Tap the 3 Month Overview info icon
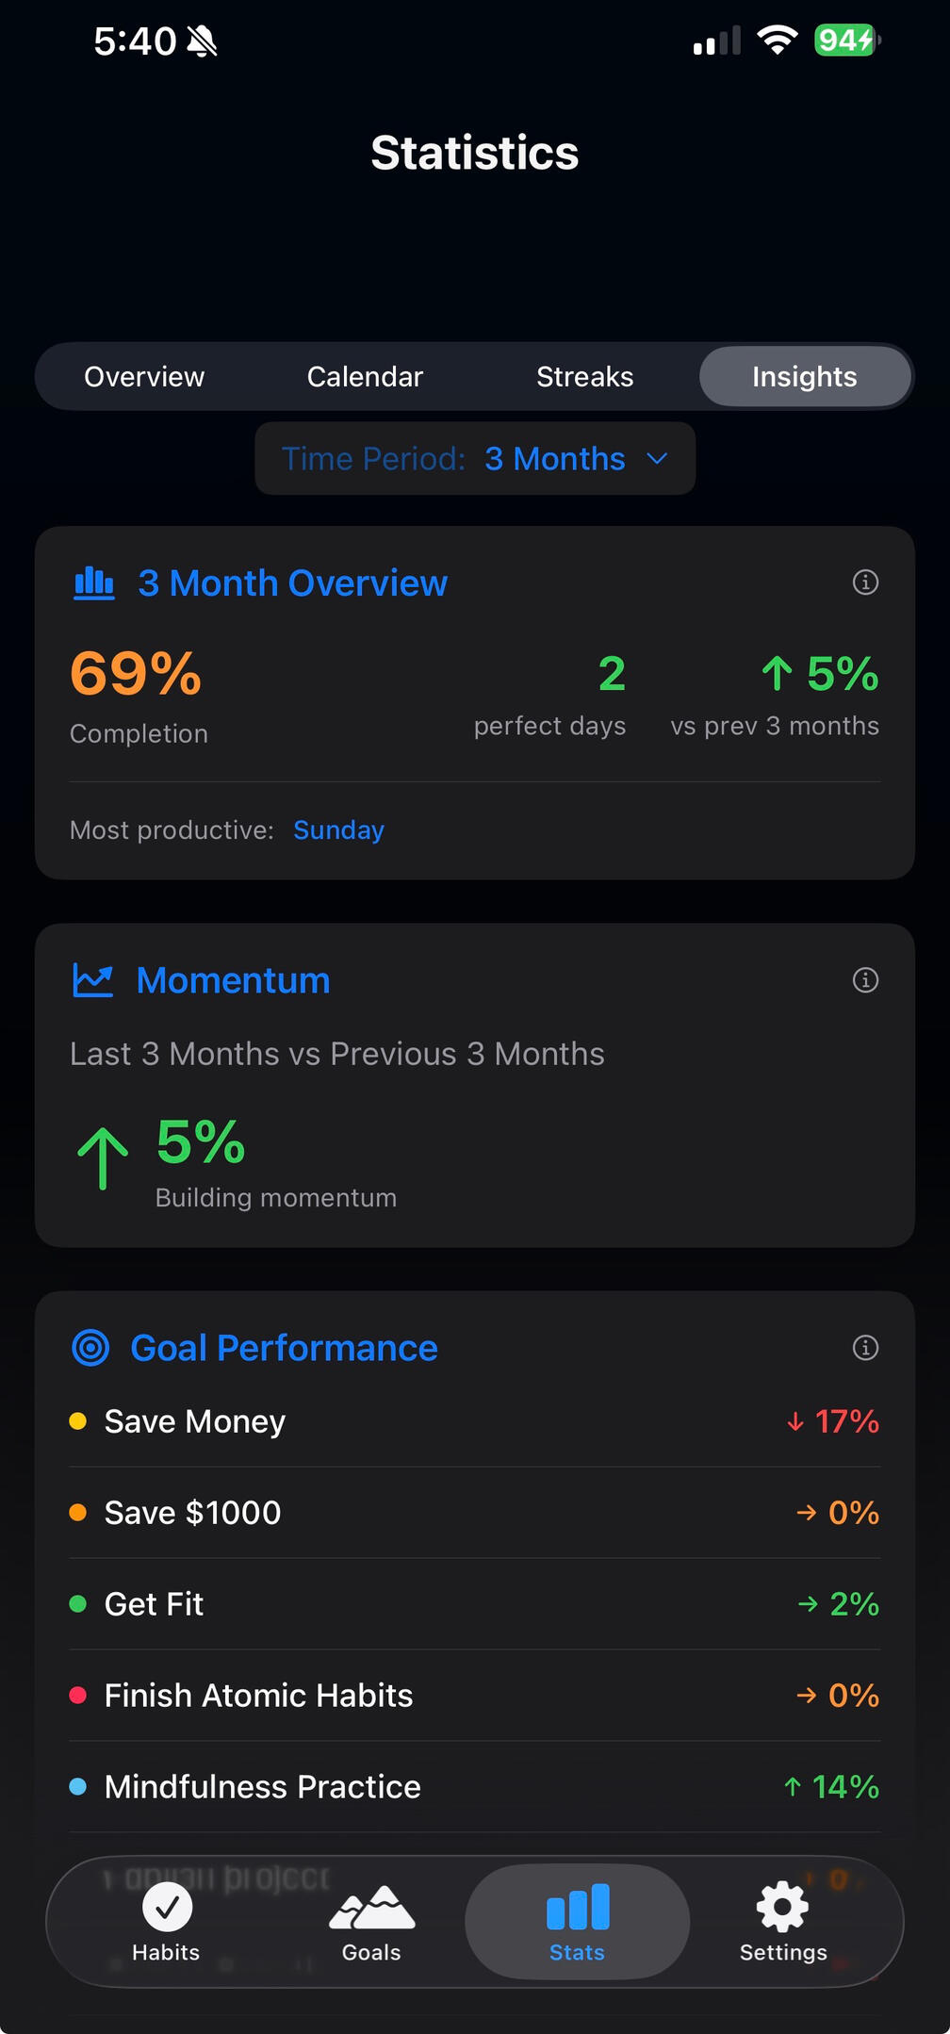 point(865,582)
